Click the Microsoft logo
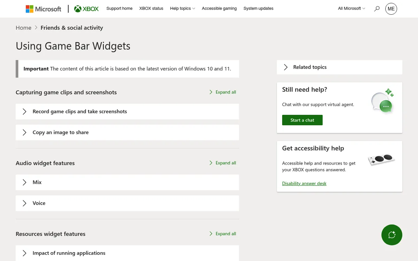 [44, 9]
